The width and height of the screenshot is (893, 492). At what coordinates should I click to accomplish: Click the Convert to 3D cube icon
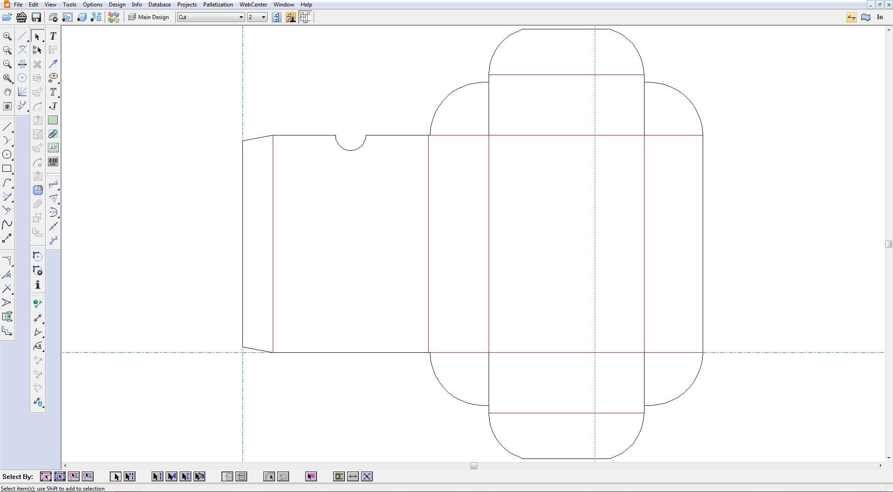click(82, 17)
